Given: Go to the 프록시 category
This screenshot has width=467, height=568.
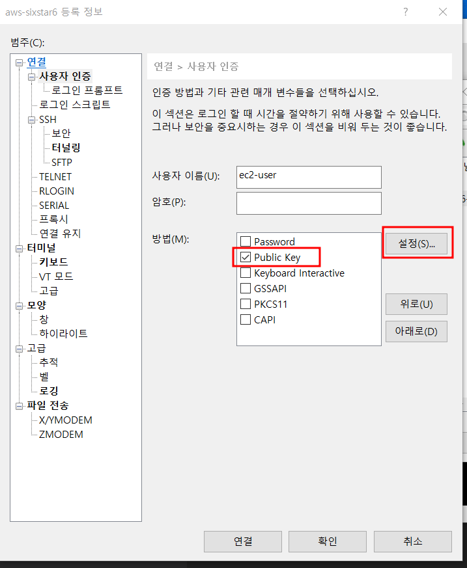Looking at the screenshot, I should [53, 219].
